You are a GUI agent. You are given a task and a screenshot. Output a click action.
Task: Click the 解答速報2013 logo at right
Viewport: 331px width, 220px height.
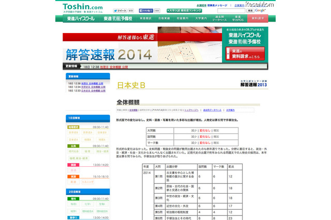[253, 84]
